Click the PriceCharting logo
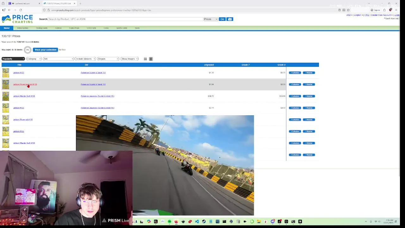 click(17, 19)
